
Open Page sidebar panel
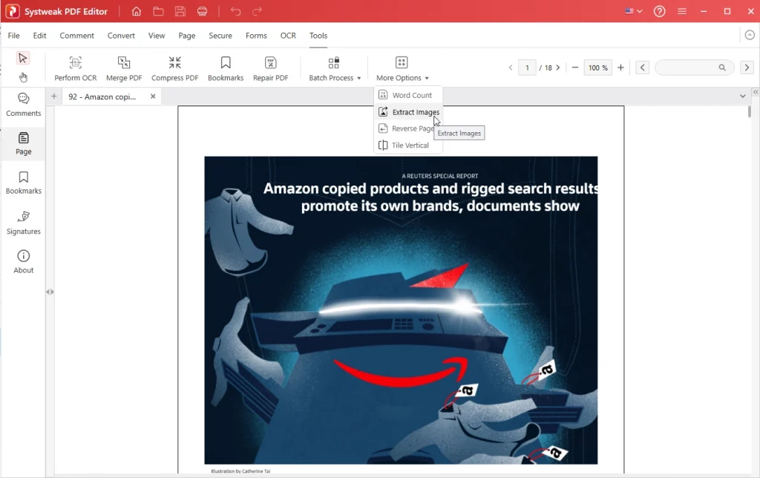pyautogui.click(x=23, y=143)
